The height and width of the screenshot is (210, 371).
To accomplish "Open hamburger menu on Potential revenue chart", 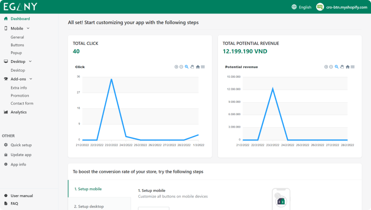I will point(353,67).
